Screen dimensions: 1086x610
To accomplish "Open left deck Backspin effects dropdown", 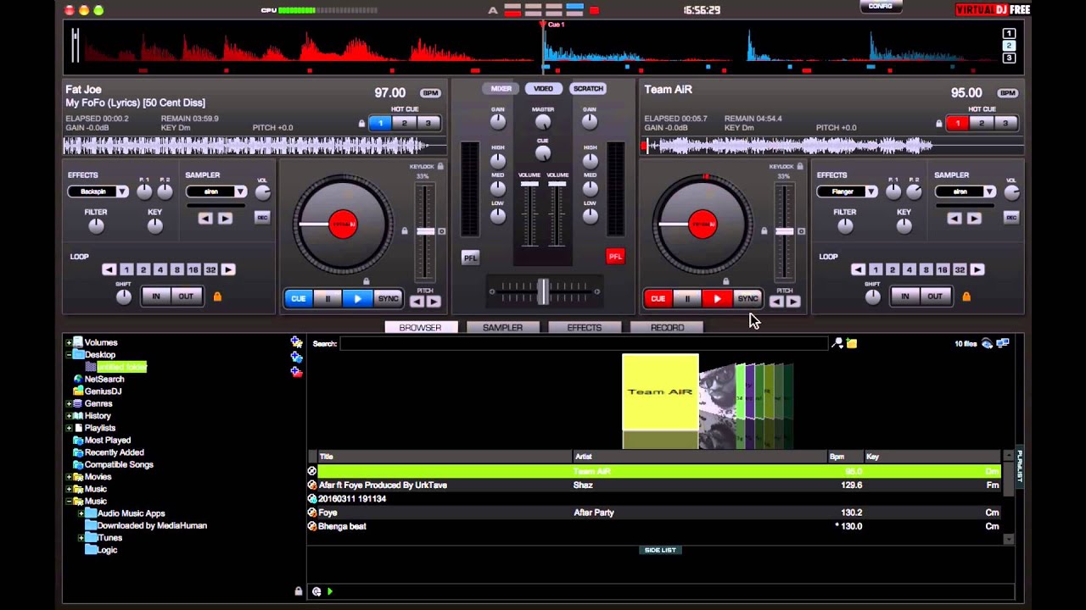I will pos(122,191).
